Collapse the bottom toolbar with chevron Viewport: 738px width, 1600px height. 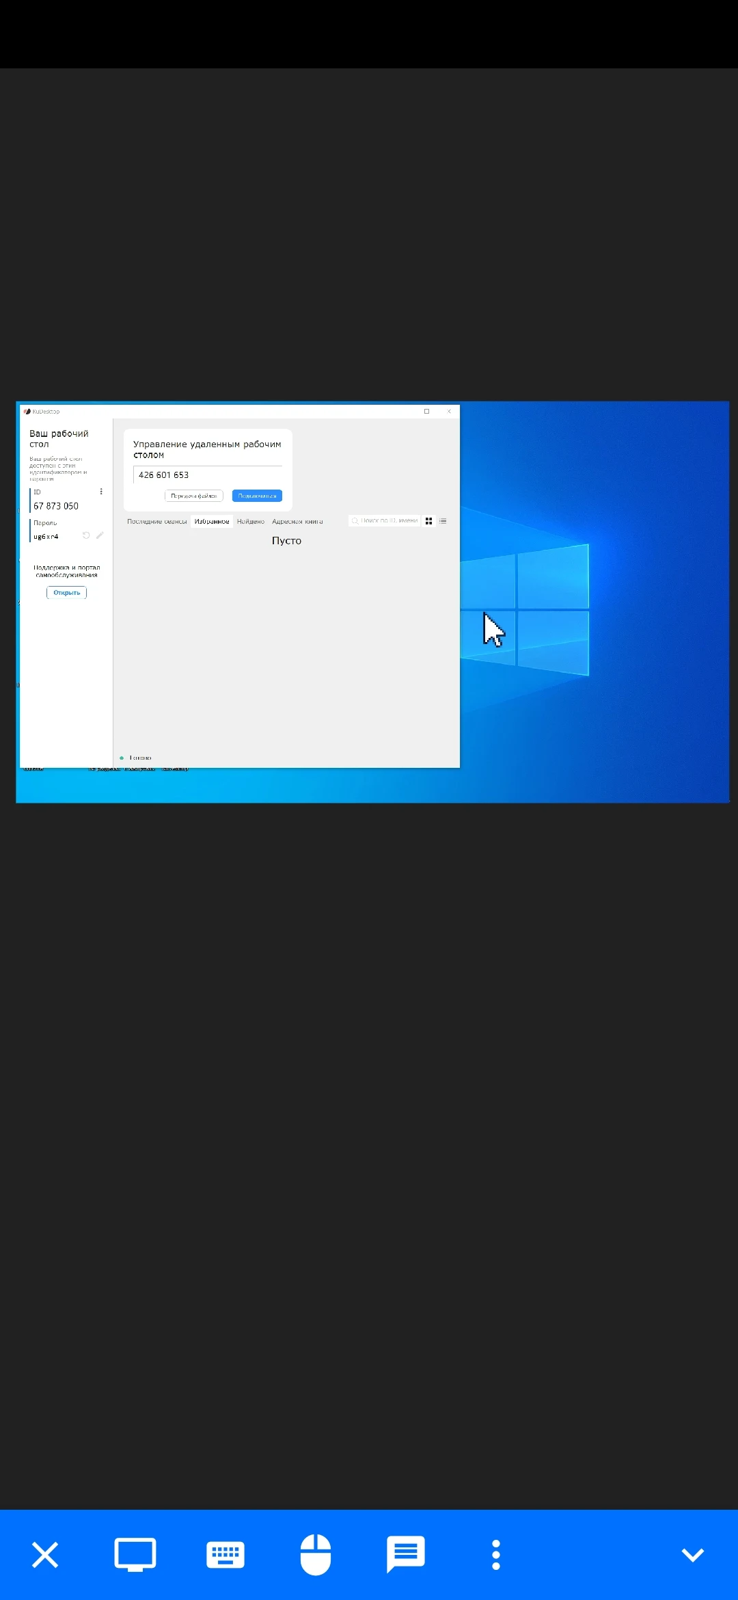692,1554
